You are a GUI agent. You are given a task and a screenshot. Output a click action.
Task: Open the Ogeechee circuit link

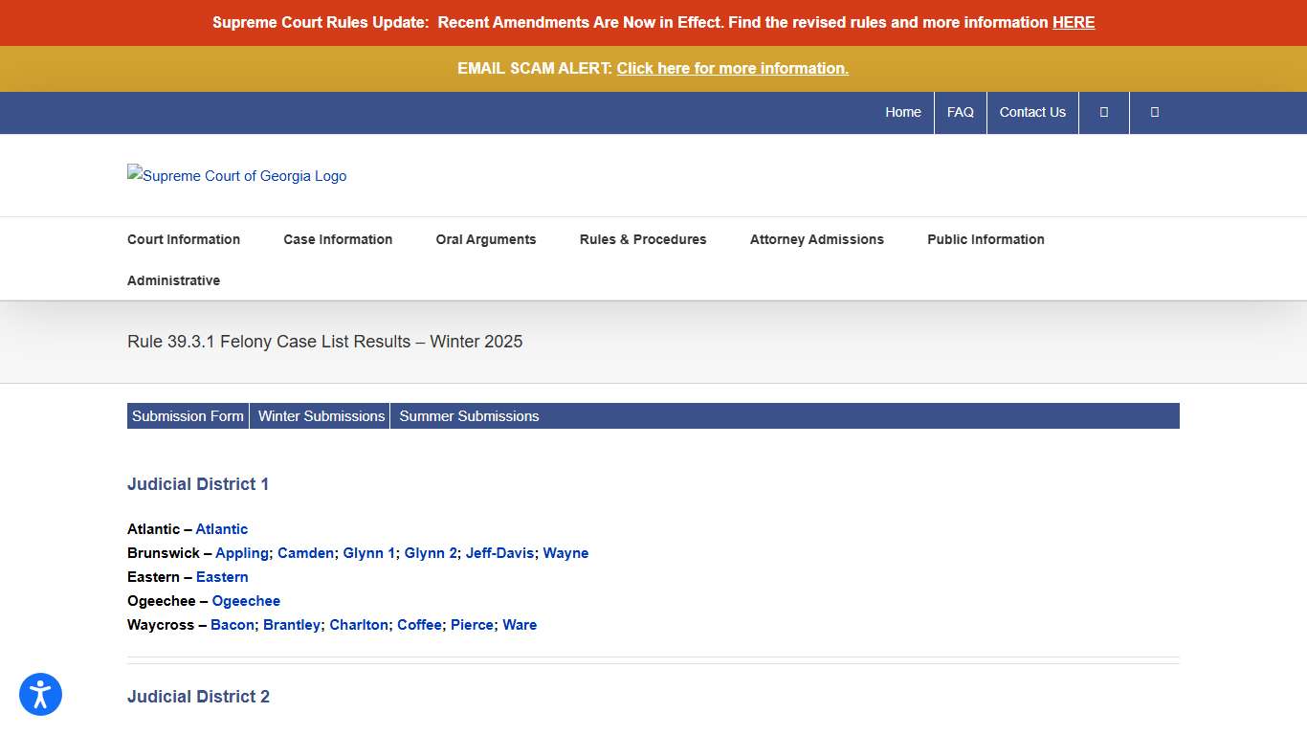[246, 601]
